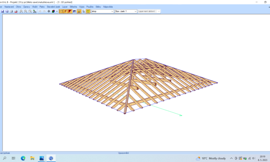Click the Upozornění label in status bar

(x=123, y=153)
